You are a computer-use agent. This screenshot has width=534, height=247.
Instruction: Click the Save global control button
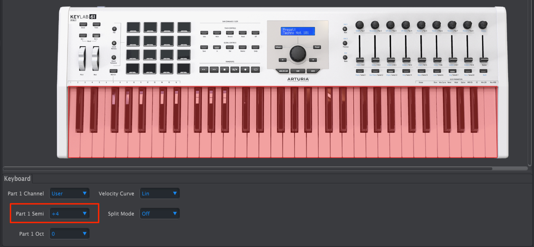[204, 47]
